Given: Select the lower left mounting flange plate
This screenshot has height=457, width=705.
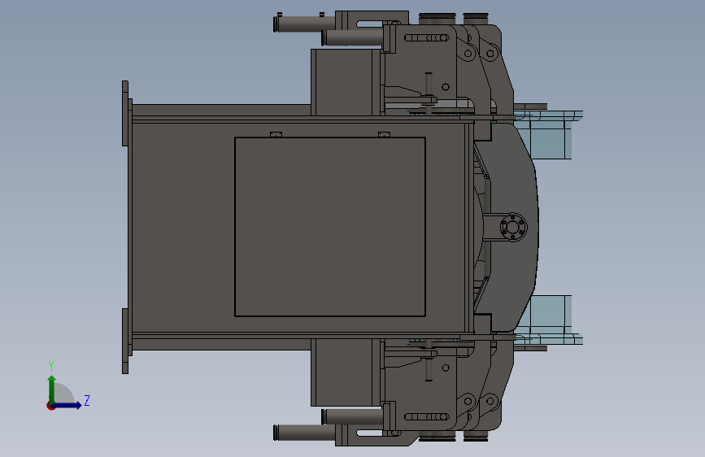Looking at the screenshot, I should (x=126, y=341).
